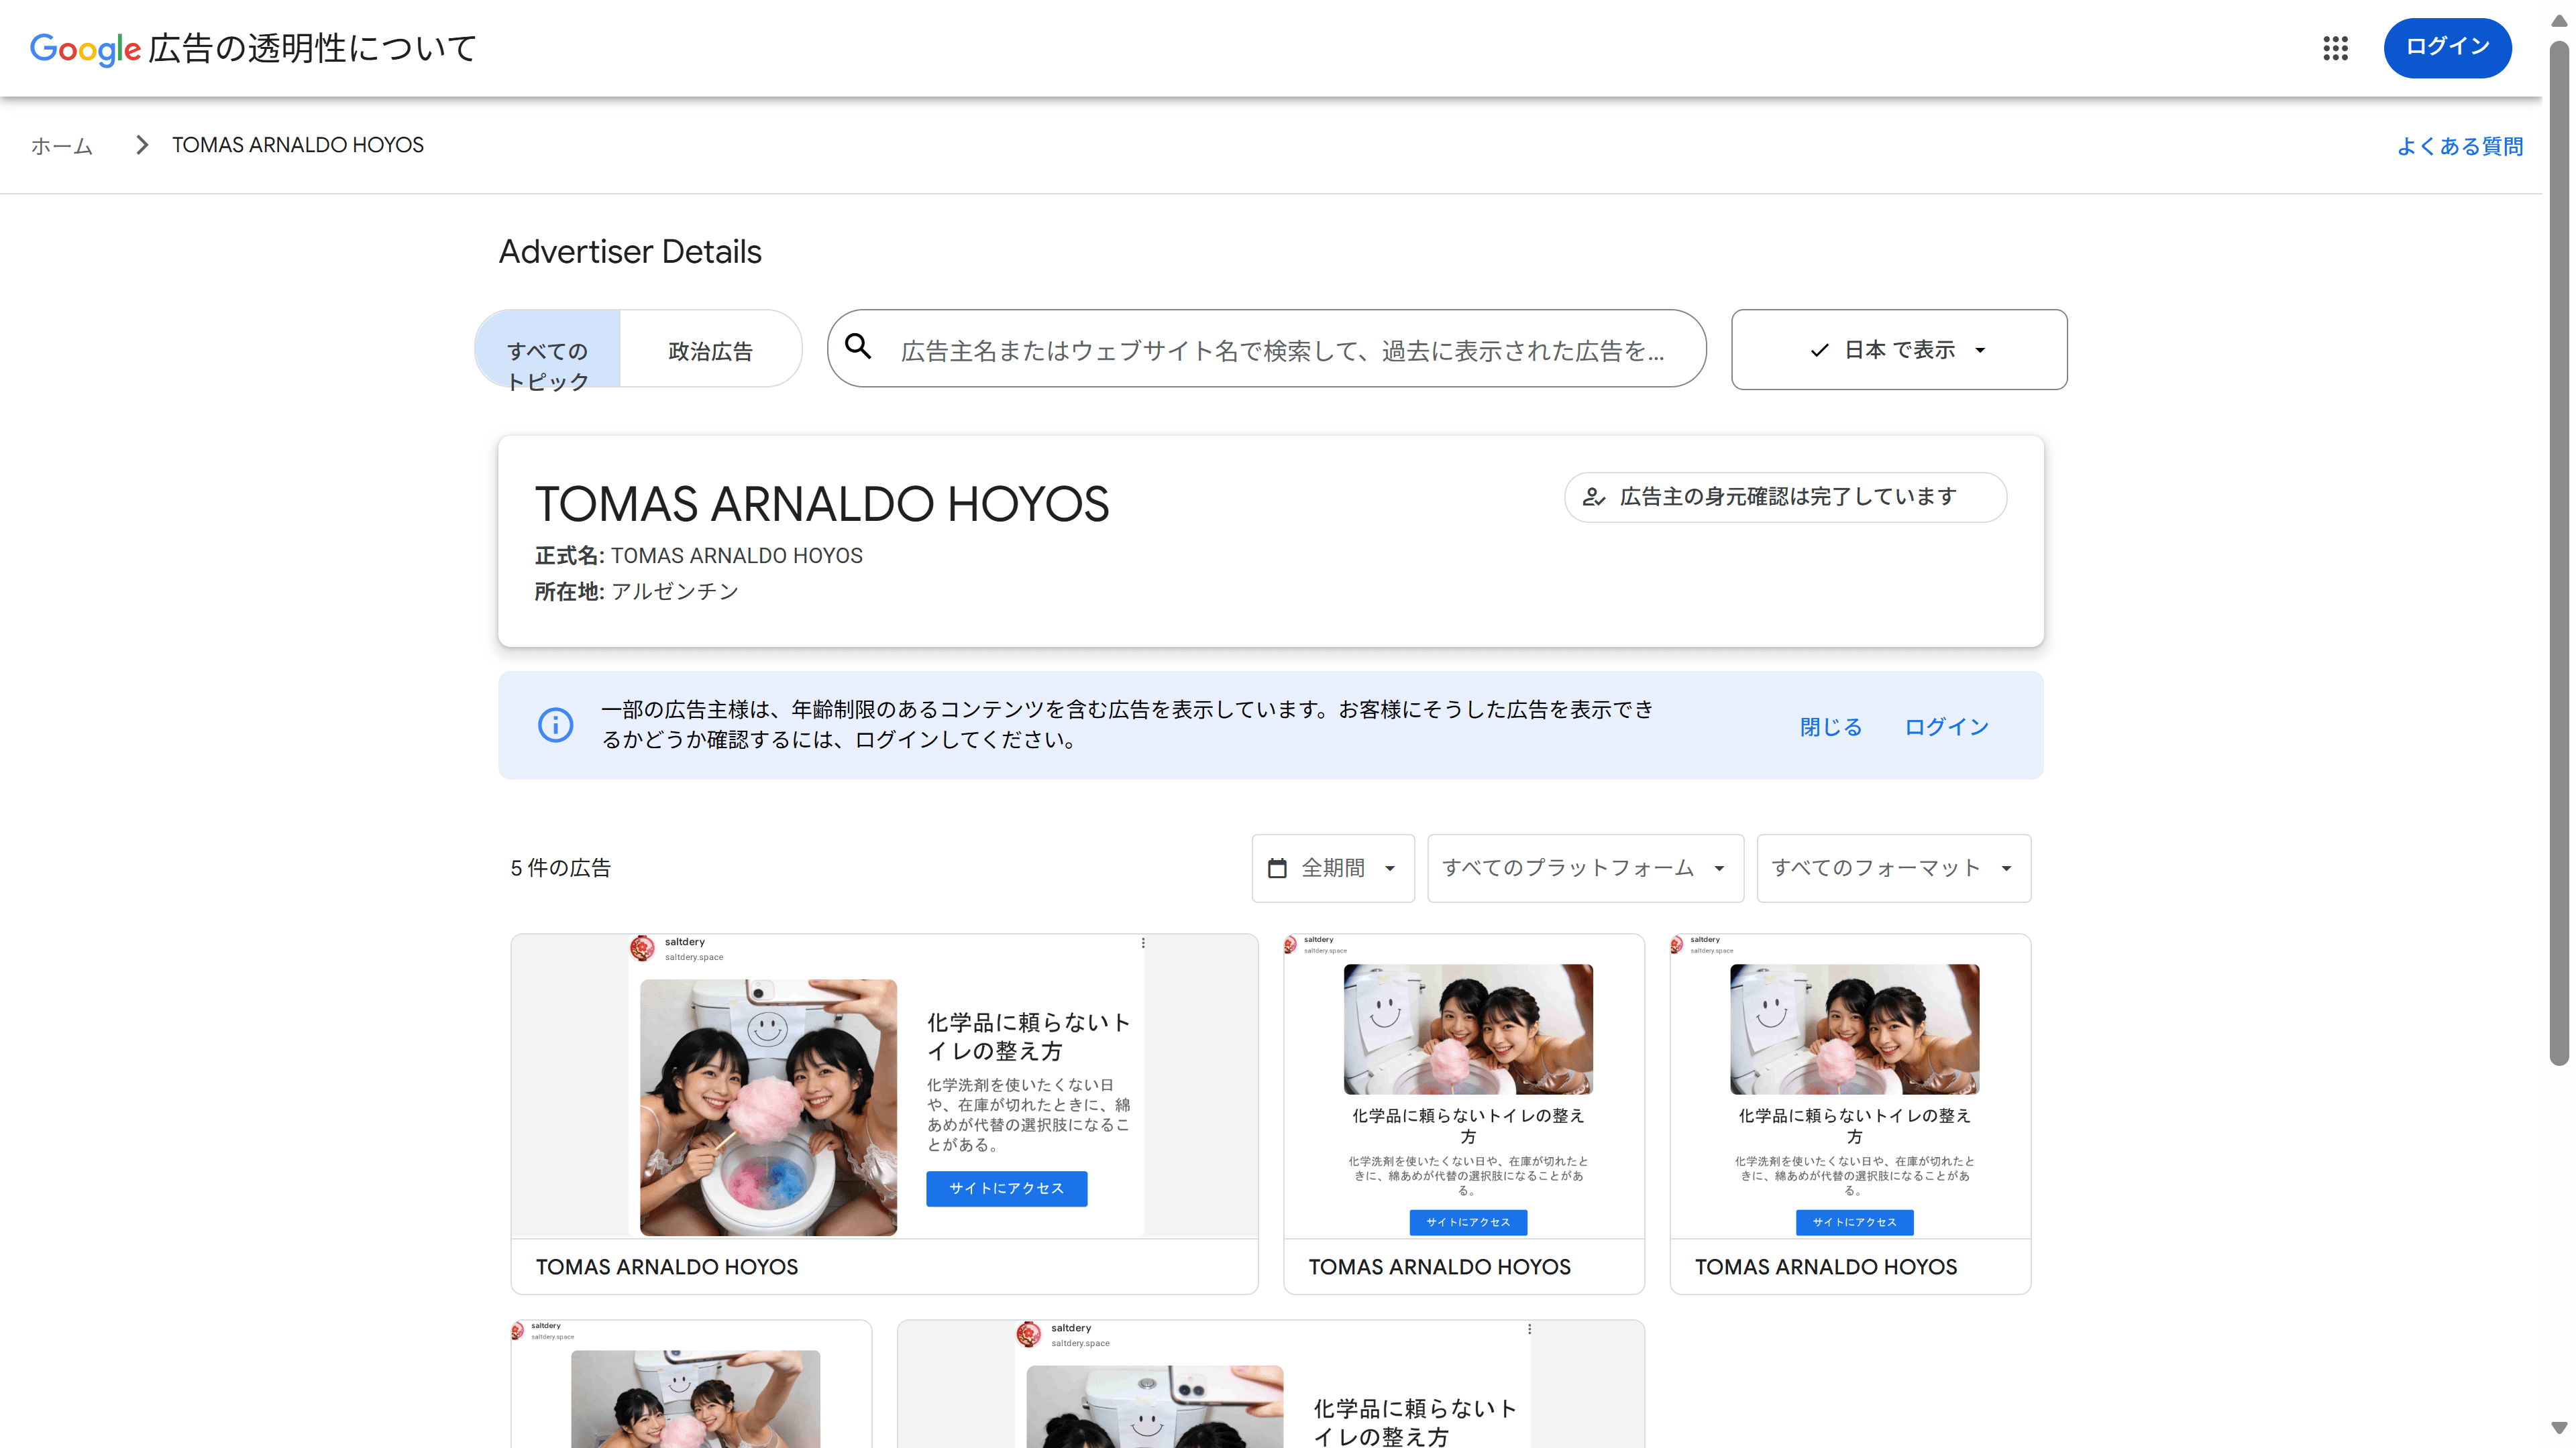Click the calendar icon in the 全期間 filter

pos(1277,868)
